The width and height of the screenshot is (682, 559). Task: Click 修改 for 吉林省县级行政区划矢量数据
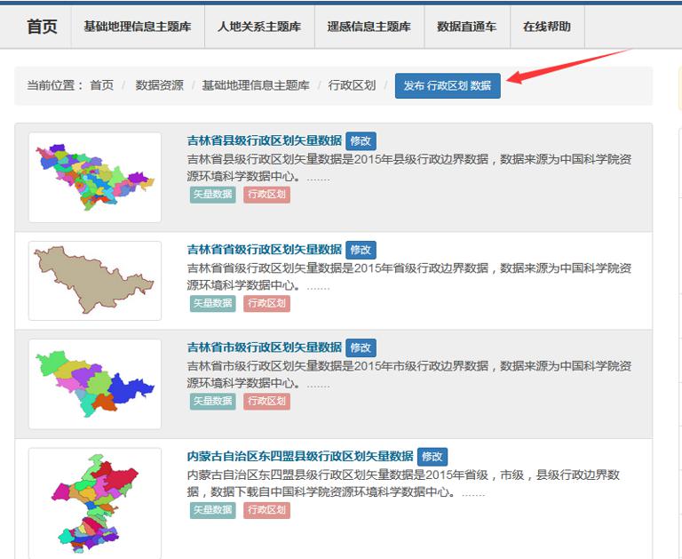(x=361, y=141)
